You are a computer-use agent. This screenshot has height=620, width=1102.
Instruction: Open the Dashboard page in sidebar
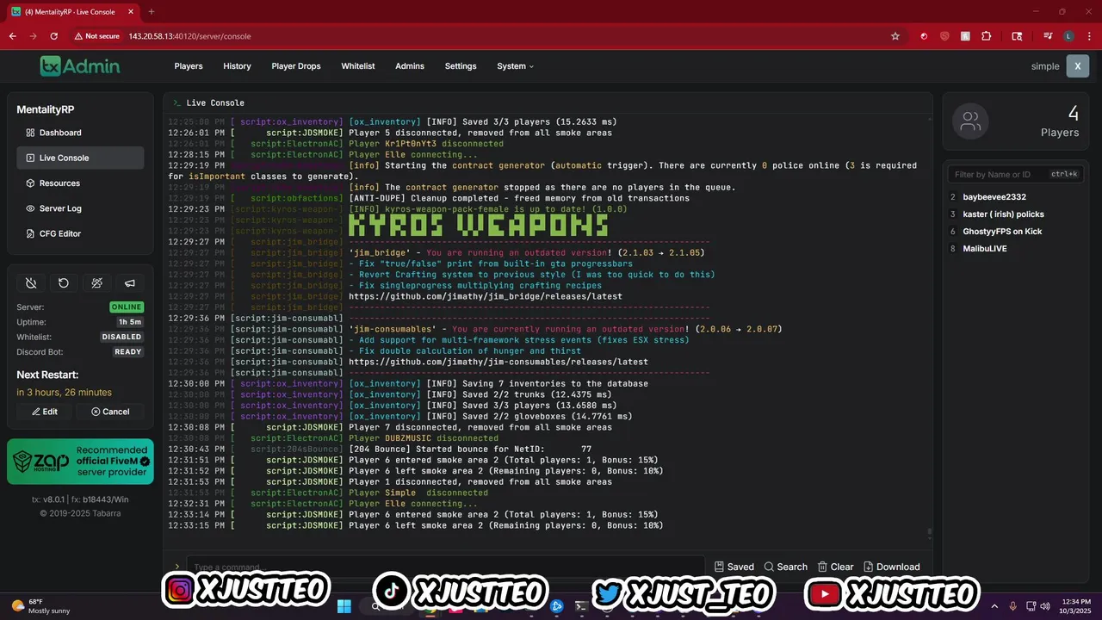point(80,133)
